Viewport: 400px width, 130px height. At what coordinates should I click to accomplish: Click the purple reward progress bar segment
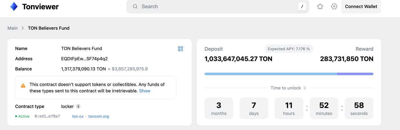(355, 74)
